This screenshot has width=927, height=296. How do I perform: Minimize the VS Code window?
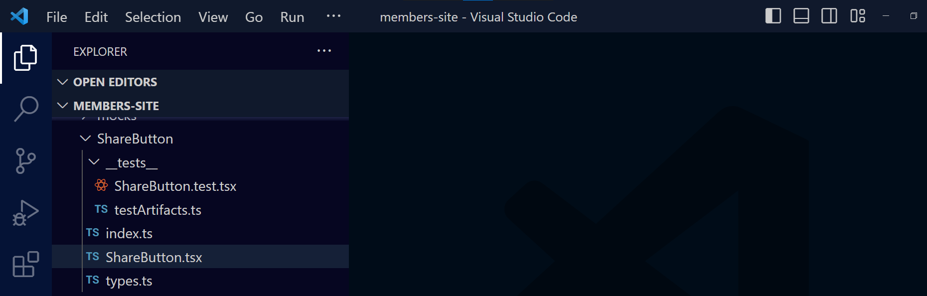point(886,16)
